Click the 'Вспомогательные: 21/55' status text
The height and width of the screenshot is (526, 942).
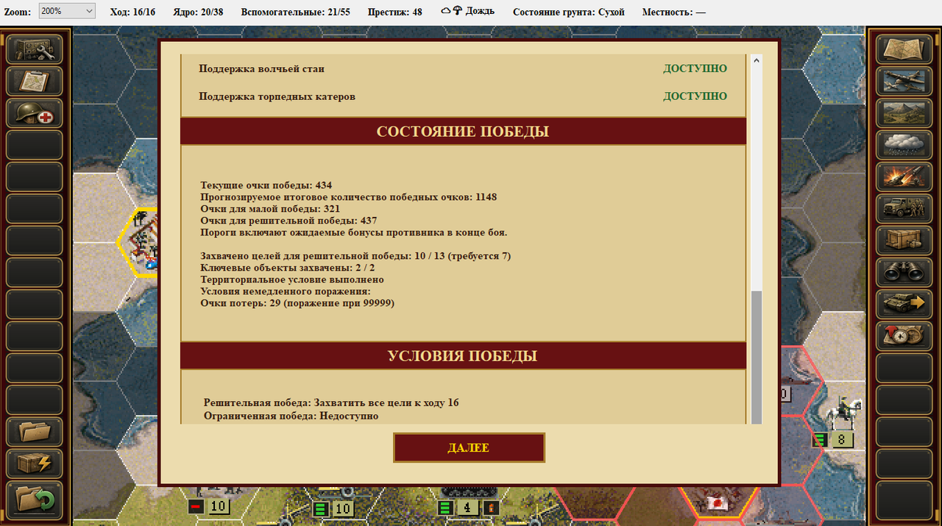(x=296, y=12)
